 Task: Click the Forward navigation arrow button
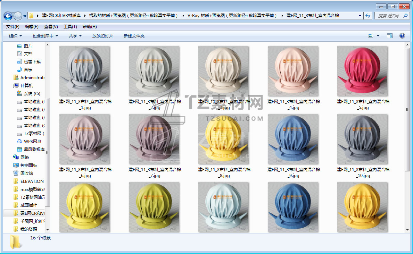coord(18,16)
